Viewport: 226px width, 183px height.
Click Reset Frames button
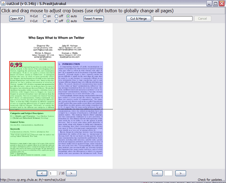pyautogui.click(x=94, y=19)
